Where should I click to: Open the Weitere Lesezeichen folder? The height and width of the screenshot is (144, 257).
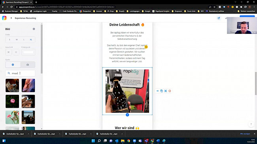(246, 11)
